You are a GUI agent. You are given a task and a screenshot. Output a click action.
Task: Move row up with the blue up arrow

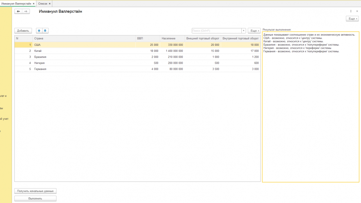(x=39, y=31)
